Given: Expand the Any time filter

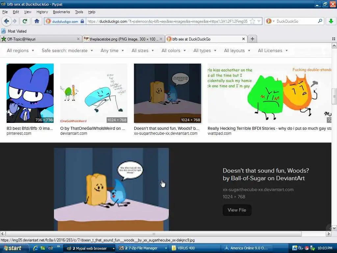Looking at the screenshot, I should 112,50.
